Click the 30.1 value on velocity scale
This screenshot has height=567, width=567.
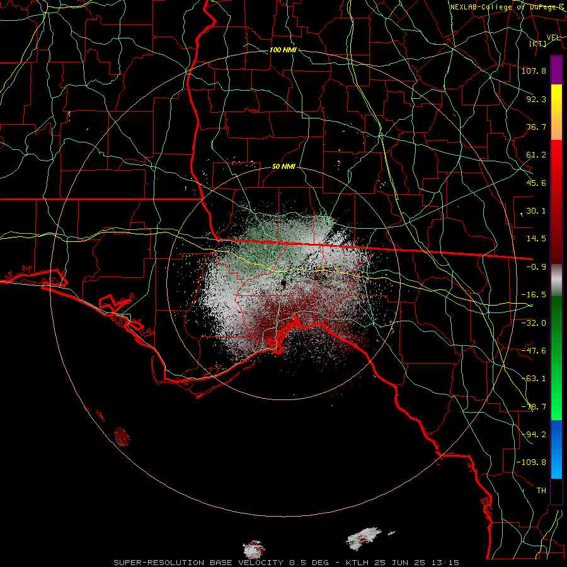tap(536, 211)
